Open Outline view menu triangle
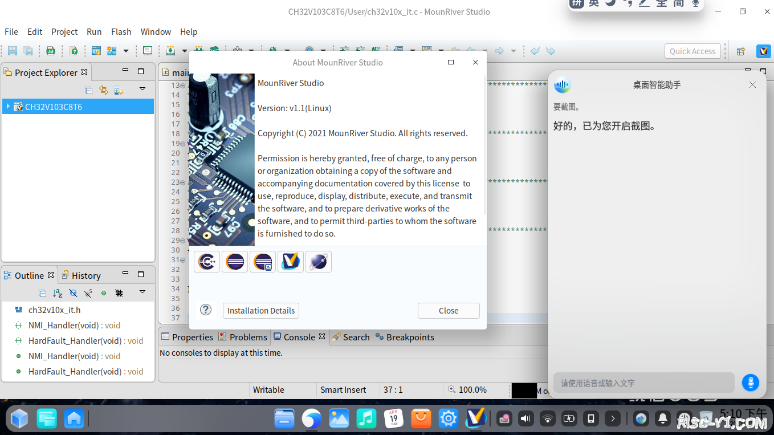This screenshot has height=435, width=774. point(142,292)
